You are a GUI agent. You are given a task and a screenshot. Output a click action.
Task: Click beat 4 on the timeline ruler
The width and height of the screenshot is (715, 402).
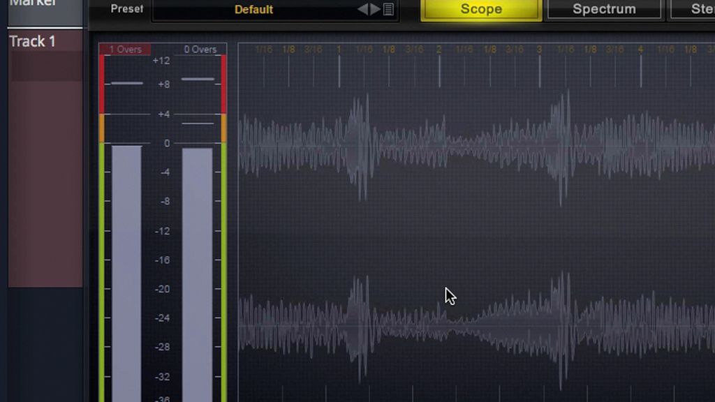(640, 50)
